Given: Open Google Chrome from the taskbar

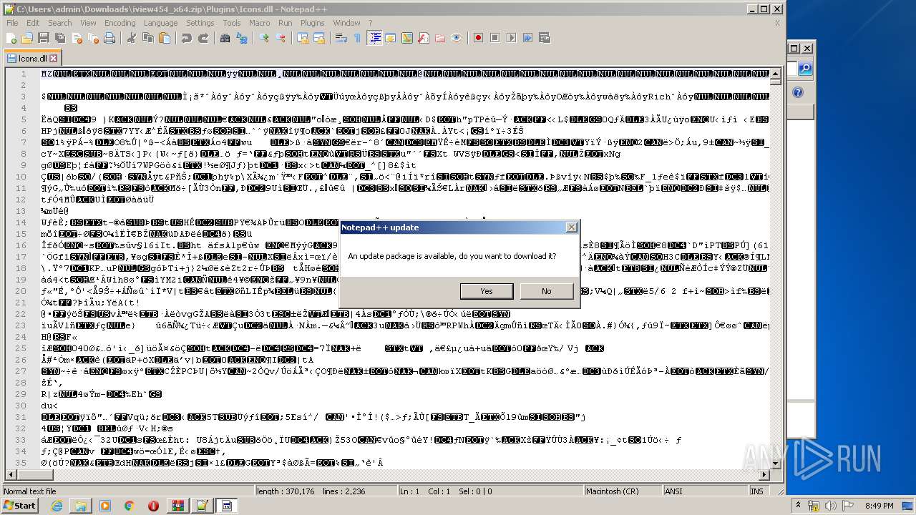Looking at the screenshot, I should [x=130, y=506].
